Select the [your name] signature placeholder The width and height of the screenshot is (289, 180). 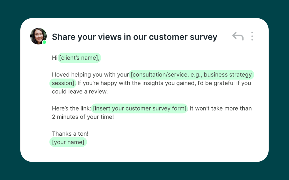coord(68,142)
